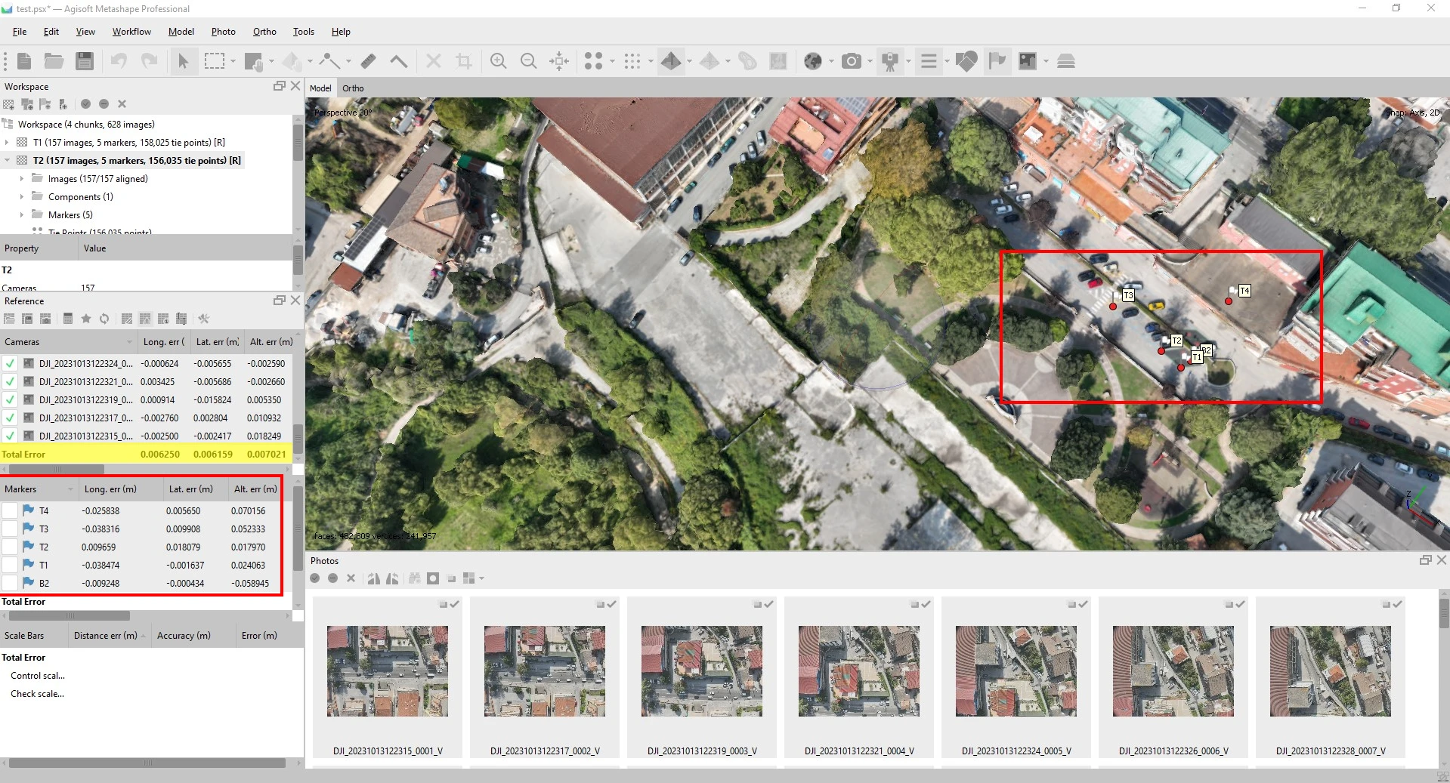Select the Rectangle Selection tool
Screen dimensions: 1450x783
pos(215,61)
